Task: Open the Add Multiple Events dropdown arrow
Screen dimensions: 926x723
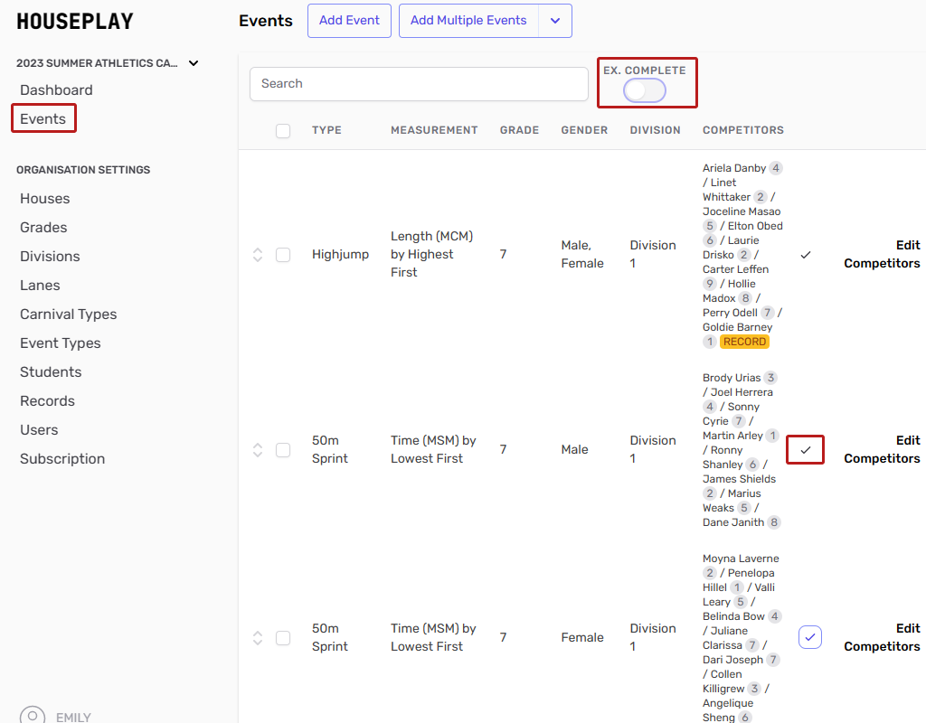Action: [x=555, y=21]
